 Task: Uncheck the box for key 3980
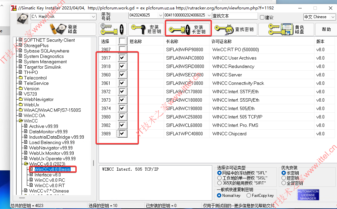[122, 116]
